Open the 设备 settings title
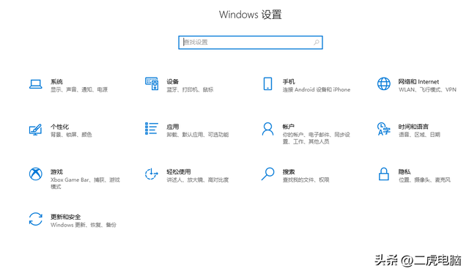This screenshot has height=274, width=469. (x=173, y=81)
